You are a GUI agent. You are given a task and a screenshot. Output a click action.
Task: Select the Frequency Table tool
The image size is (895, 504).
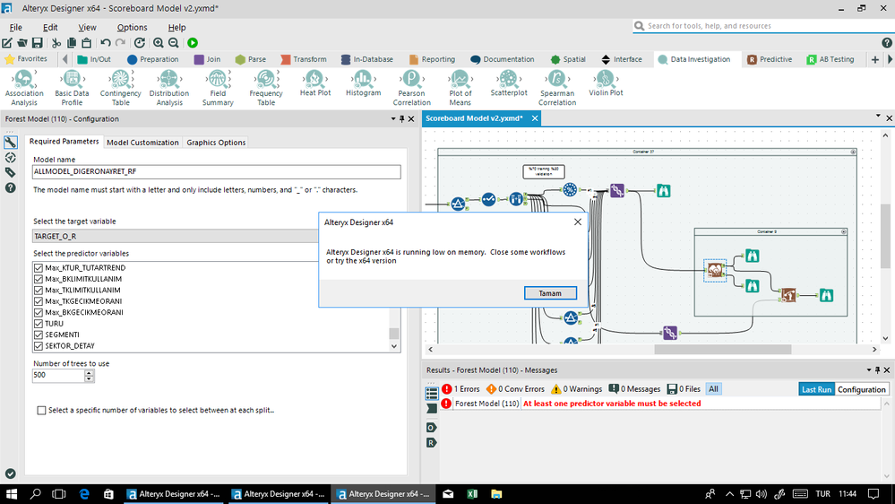(x=266, y=88)
